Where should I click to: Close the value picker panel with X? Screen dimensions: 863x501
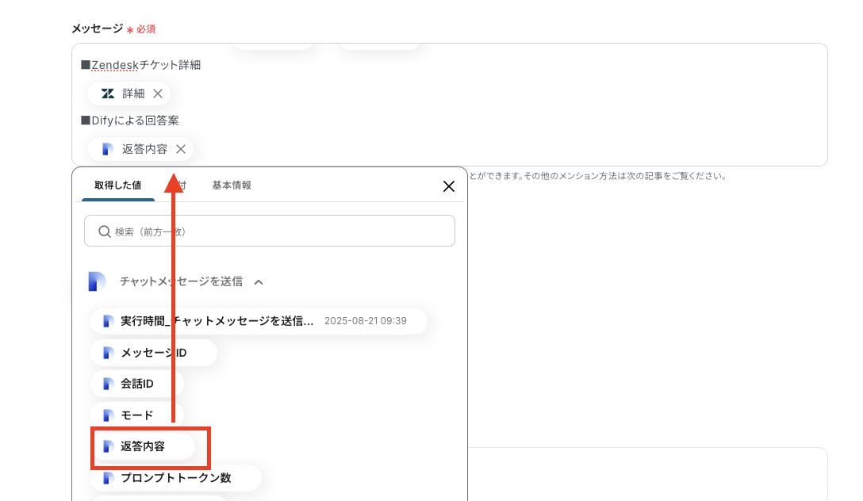point(449,185)
